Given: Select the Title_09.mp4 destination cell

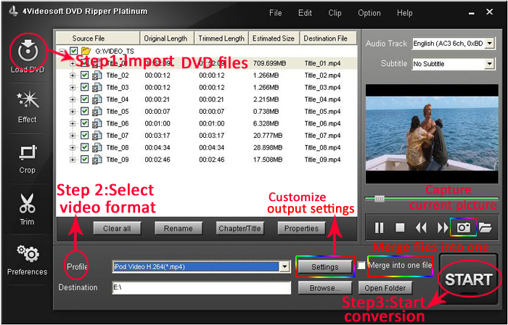Looking at the screenshot, I should coord(323,160).
